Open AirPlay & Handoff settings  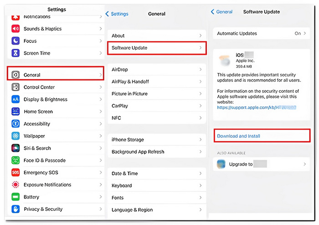[157, 81]
